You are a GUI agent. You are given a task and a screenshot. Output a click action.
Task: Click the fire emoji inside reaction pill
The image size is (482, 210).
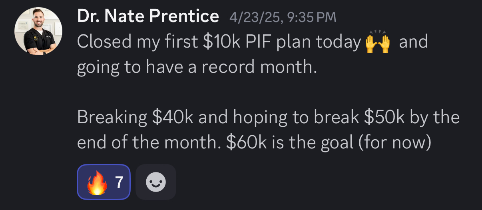[x=97, y=182]
